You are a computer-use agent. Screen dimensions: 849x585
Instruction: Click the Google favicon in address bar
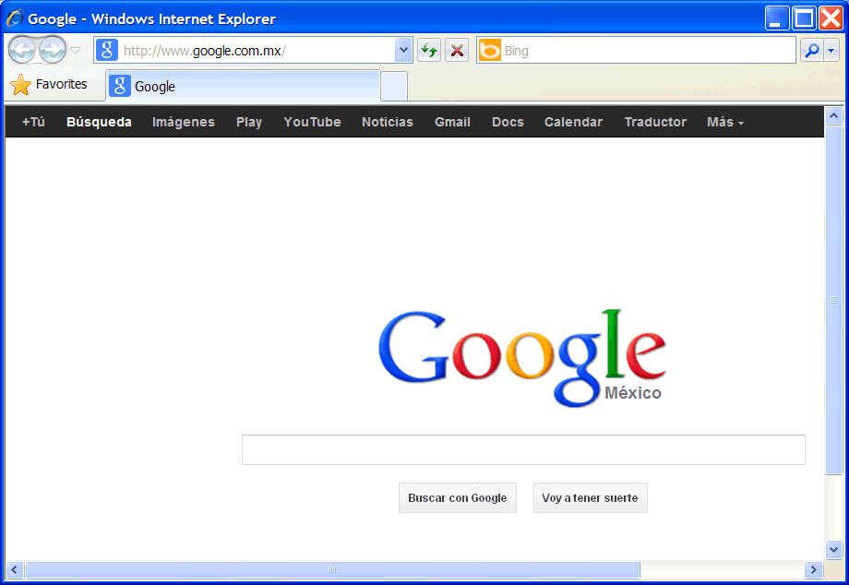pos(107,51)
